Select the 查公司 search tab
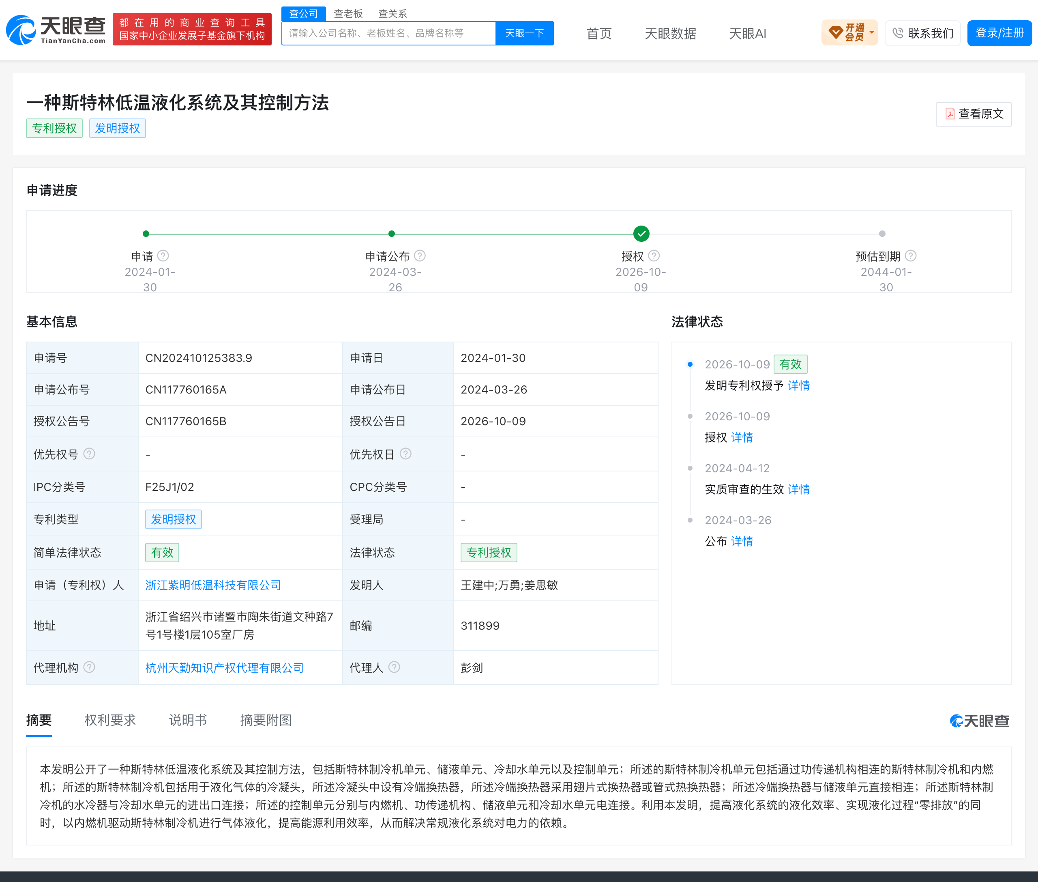The width and height of the screenshot is (1038, 882). tap(303, 13)
